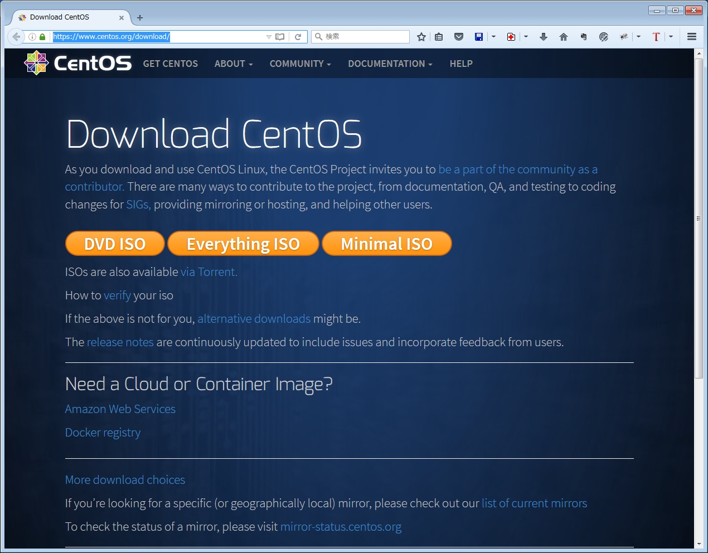The image size is (708, 553).
Task: Open the Pocket save icon
Action: pyautogui.click(x=459, y=37)
